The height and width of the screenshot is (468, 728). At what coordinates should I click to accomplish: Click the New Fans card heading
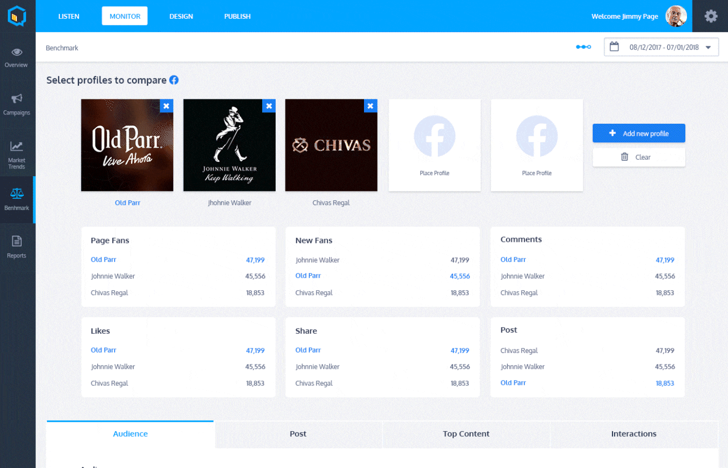(314, 240)
